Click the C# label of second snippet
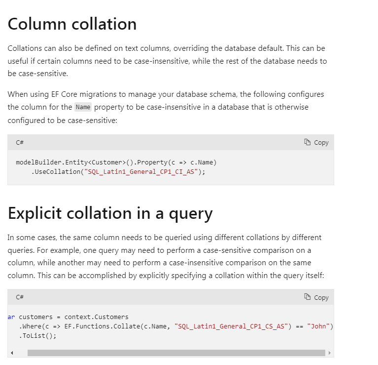Image resolution: width=378 pixels, height=365 pixels. 20,297
